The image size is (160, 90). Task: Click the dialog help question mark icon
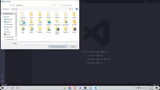(x=77, y=9)
